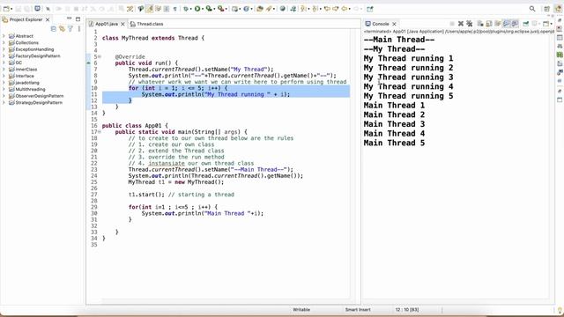Click the New file wizard icon
564x317 pixels.
click(6, 9)
